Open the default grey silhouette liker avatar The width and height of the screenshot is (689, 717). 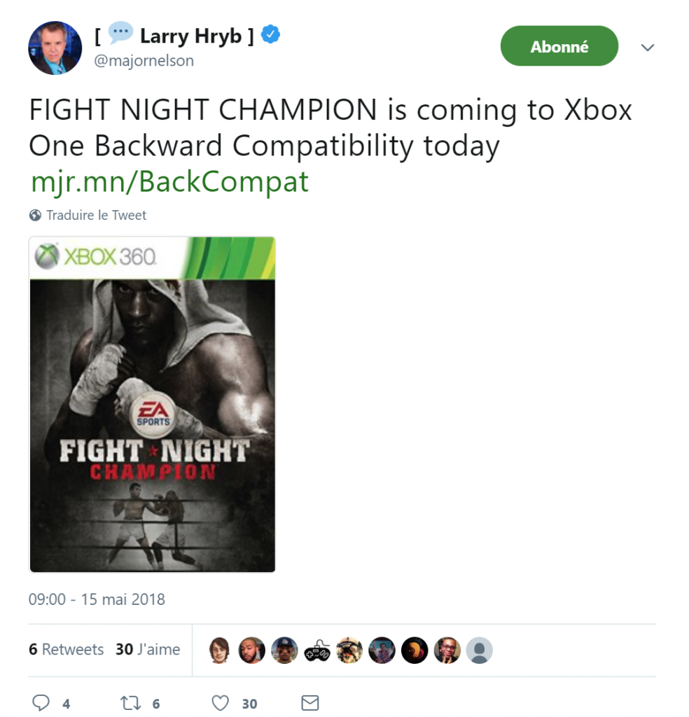(479, 650)
